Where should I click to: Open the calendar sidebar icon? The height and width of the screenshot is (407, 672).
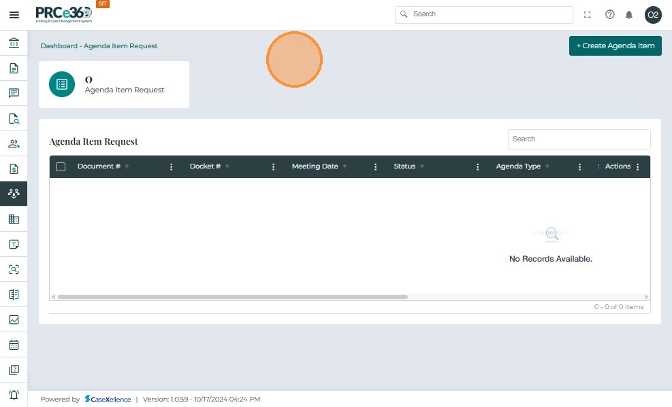tap(14, 344)
